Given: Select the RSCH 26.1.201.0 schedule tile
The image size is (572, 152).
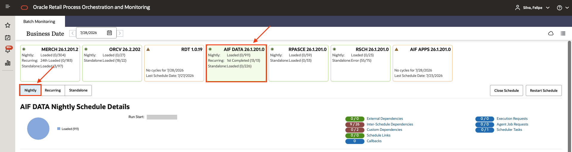Looking at the screenshot, I should 361,63.
